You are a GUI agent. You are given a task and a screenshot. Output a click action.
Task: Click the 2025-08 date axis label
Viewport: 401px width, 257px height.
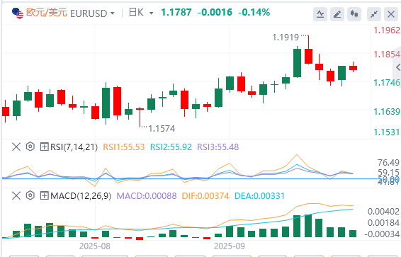(x=95, y=246)
